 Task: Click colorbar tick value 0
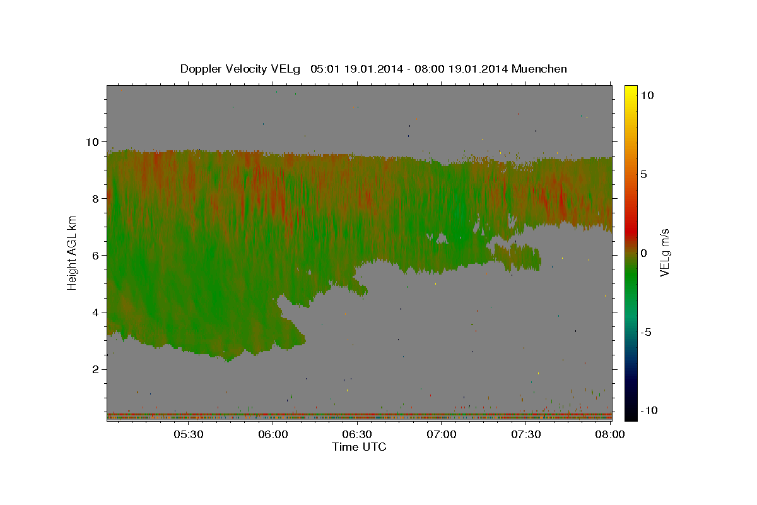point(643,253)
